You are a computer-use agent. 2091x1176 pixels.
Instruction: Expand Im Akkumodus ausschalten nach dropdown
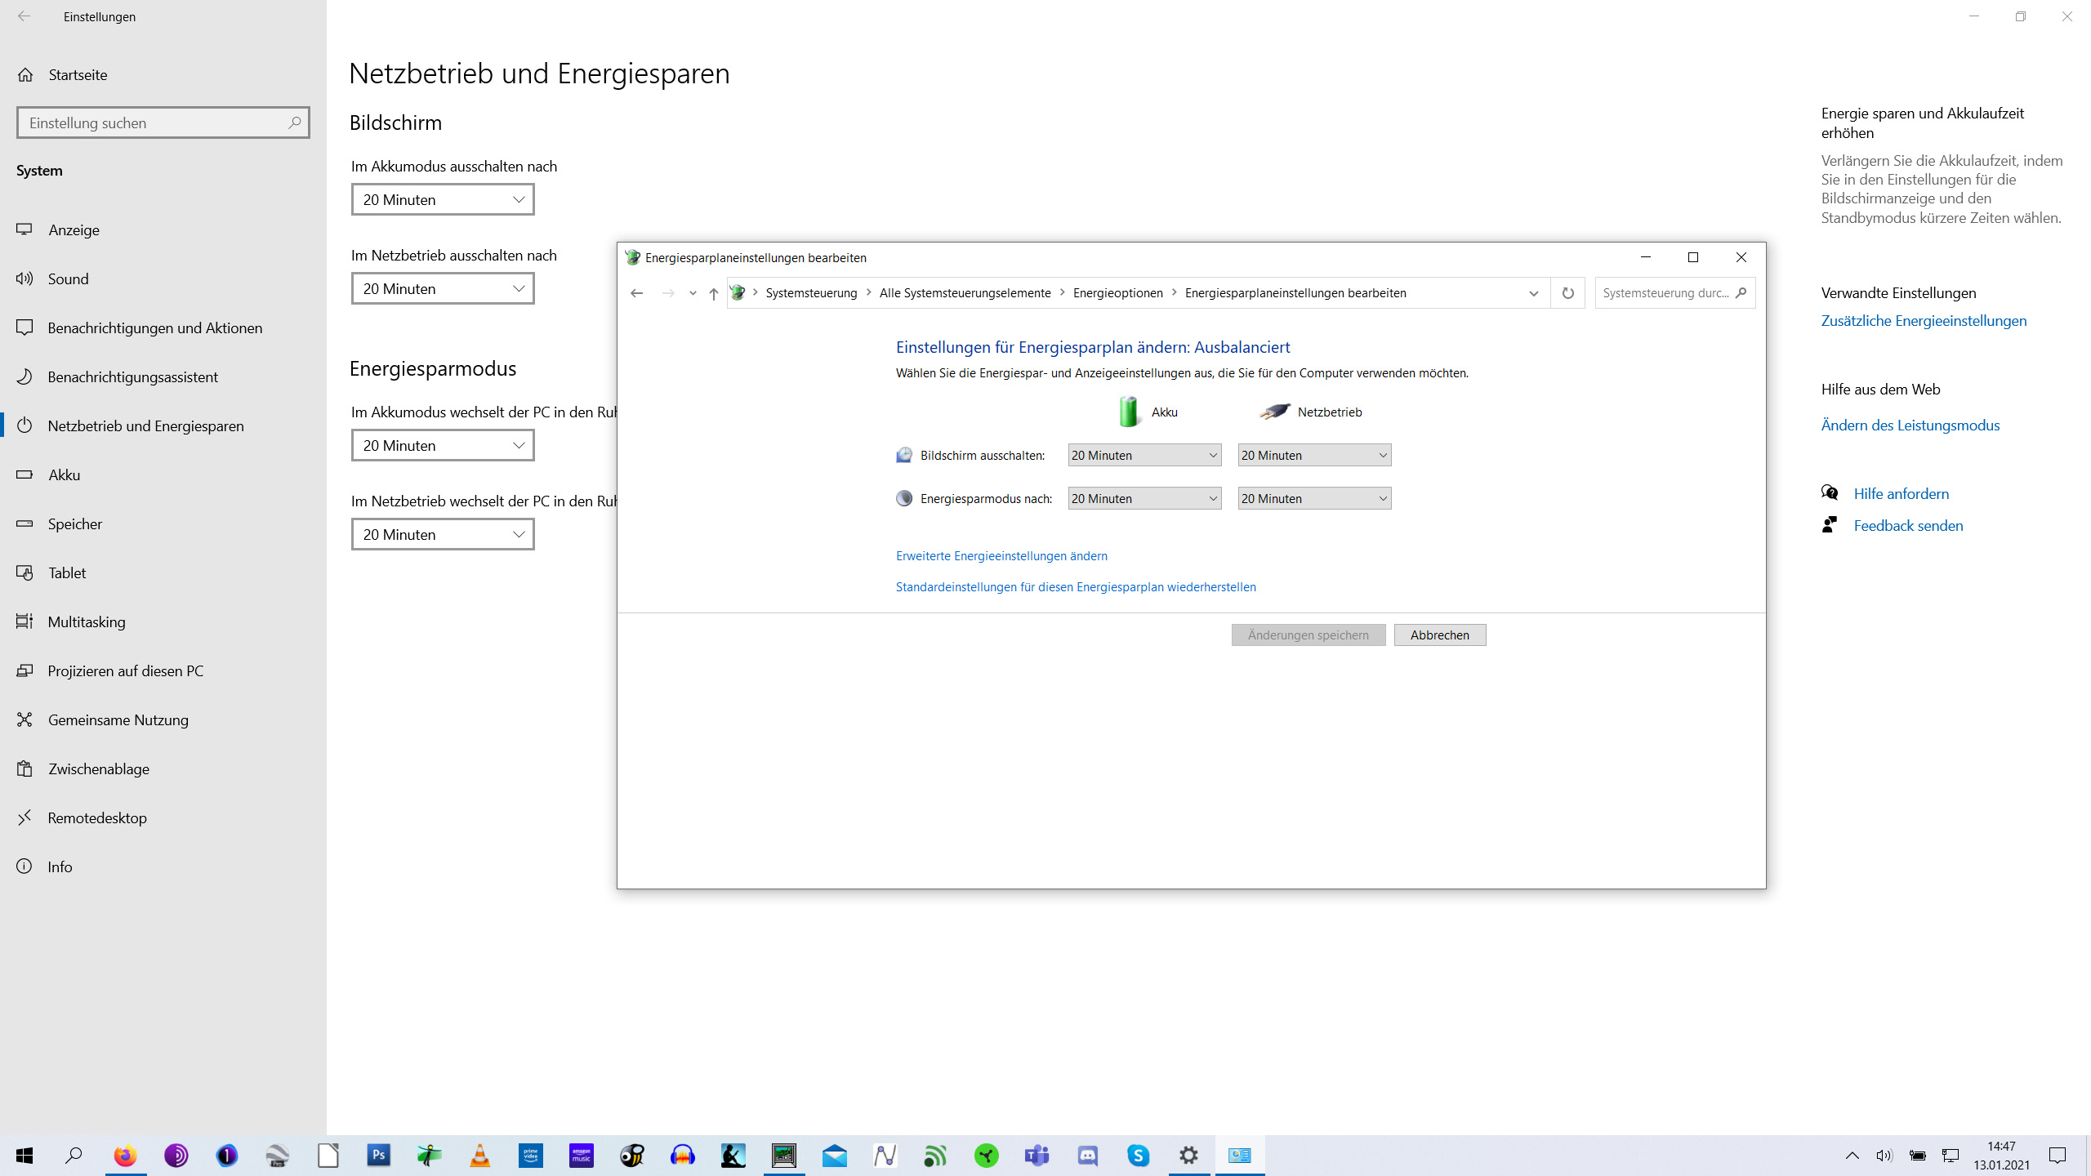tap(443, 200)
